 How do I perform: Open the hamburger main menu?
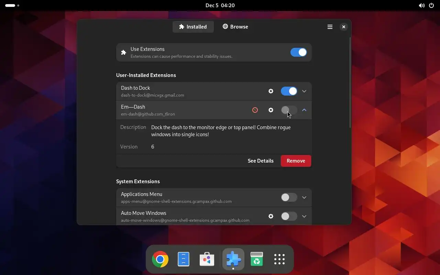[x=330, y=27]
